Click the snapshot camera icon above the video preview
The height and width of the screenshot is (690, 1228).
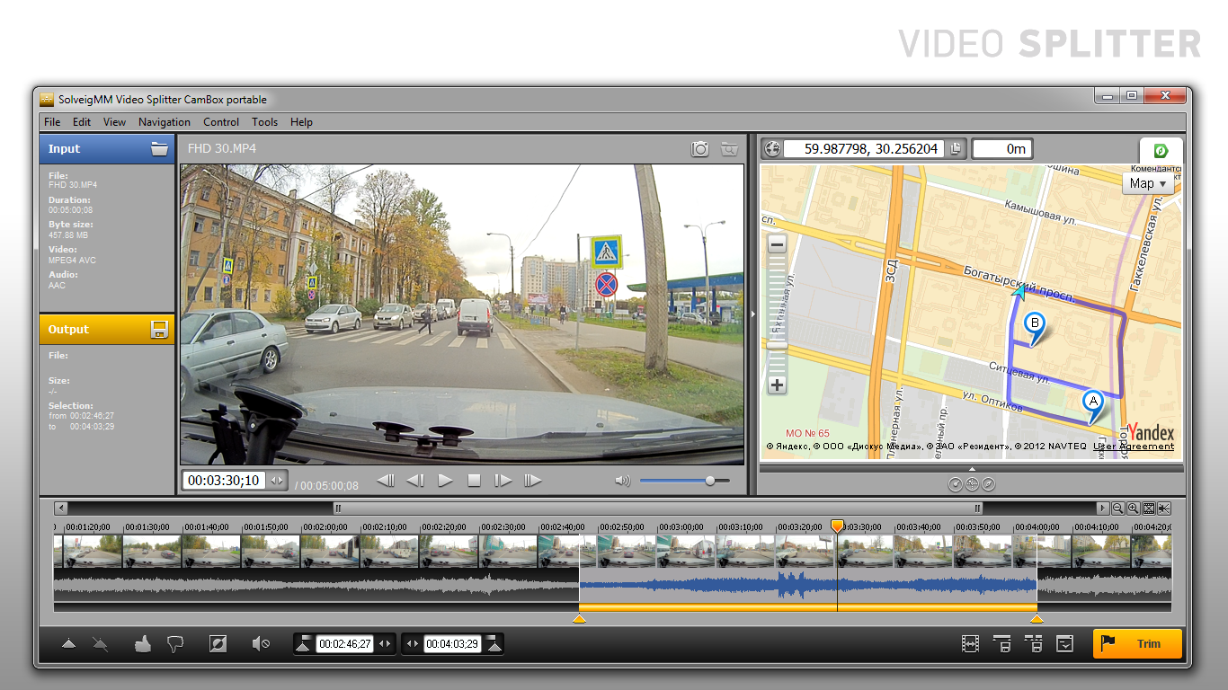click(x=699, y=150)
